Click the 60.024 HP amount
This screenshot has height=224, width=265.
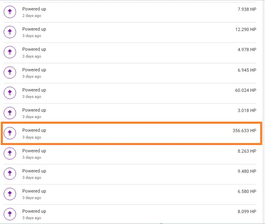click(x=246, y=90)
